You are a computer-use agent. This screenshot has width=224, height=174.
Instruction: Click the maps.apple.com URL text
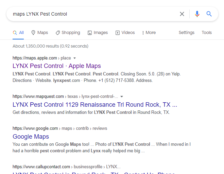42,58
